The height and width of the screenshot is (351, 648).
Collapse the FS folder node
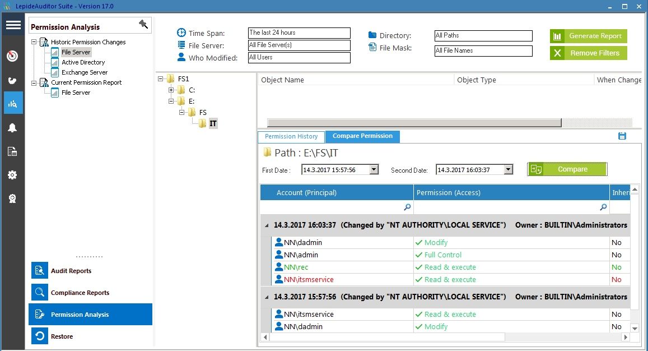click(x=182, y=112)
